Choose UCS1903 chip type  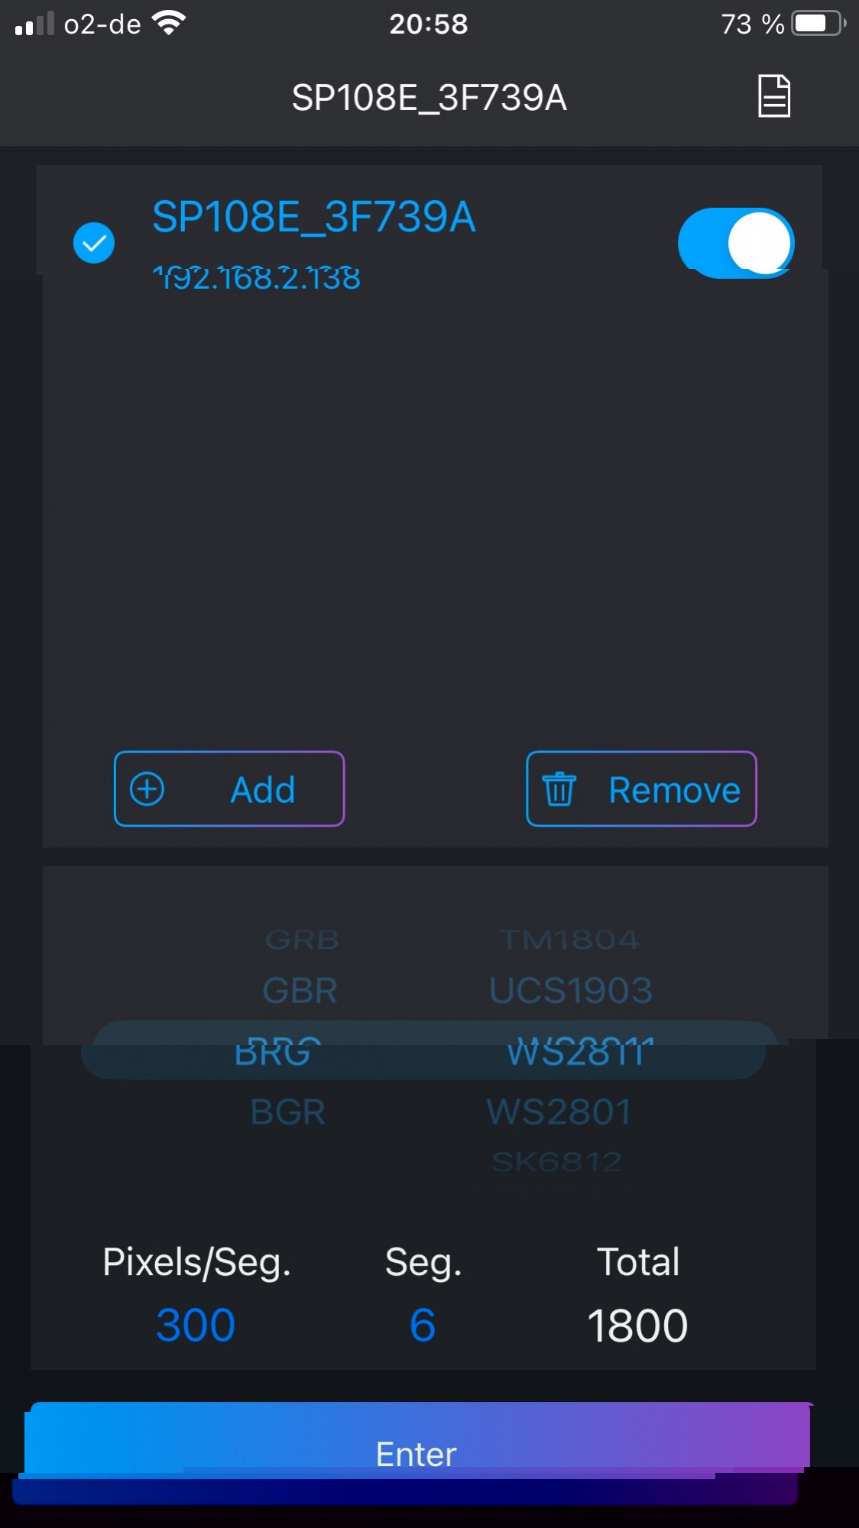(x=571, y=991)
